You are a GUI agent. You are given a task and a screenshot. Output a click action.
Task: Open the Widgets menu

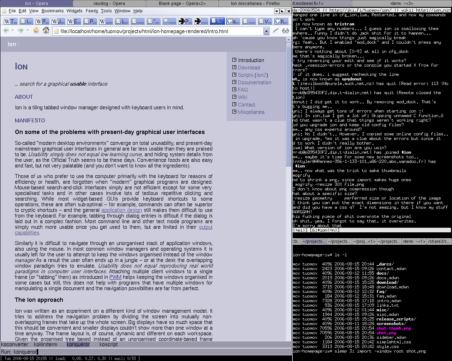coord(74,11)
